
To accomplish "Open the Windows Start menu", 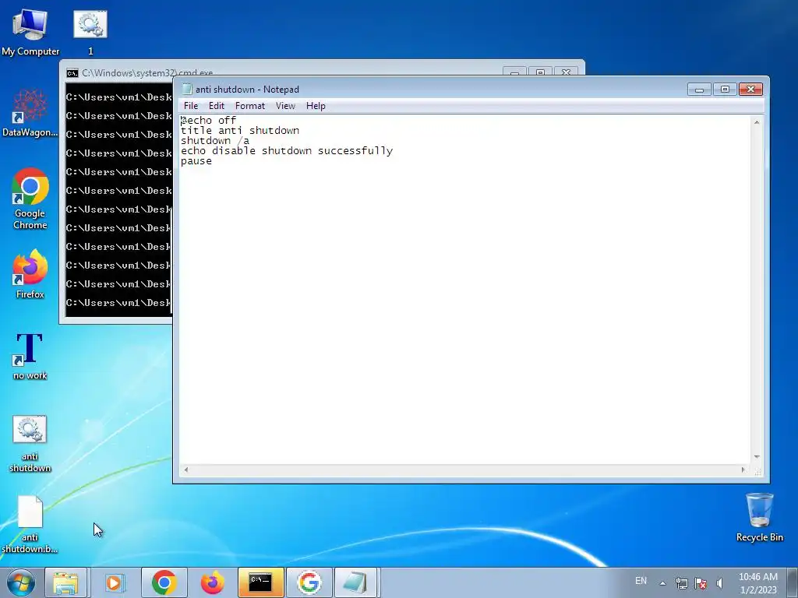I will (x=20, y=582).
